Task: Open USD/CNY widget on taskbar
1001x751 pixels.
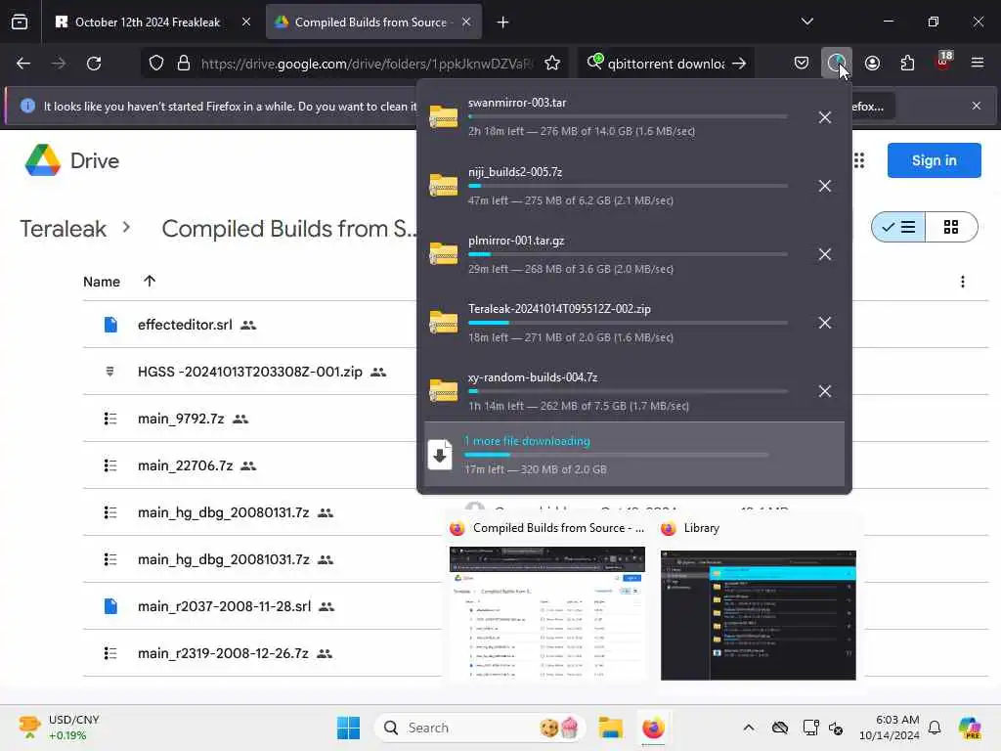Action: [x=61, y=728]
